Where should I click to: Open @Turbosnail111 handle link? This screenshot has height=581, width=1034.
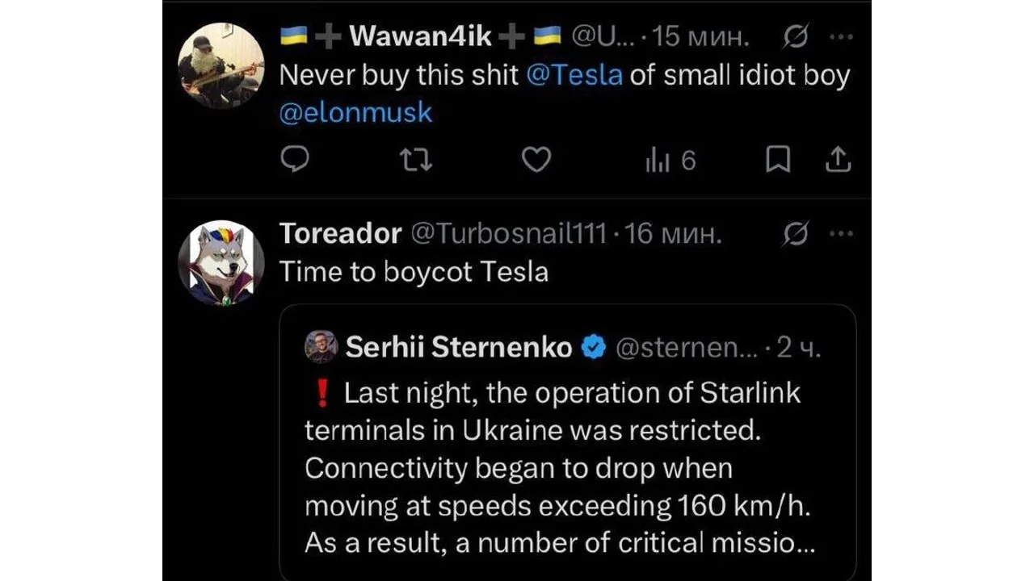[509, 234]
